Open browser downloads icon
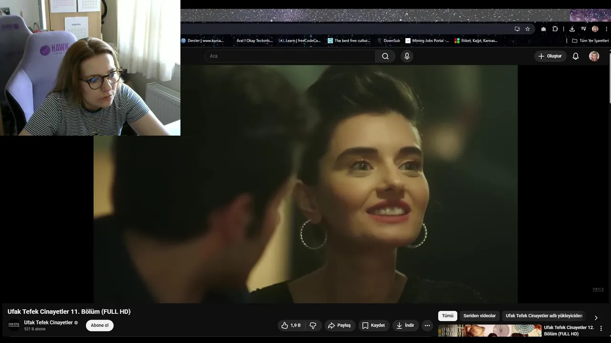This screenshot has height=343, width=611. [572, 29]
